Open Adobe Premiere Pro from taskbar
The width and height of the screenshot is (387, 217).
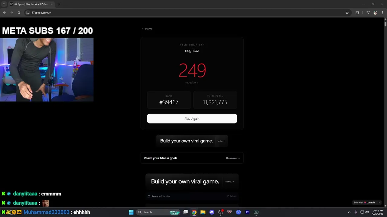[247, 212]
